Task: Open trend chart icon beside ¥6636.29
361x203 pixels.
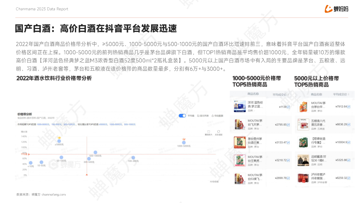Action: tap(349, 125)
